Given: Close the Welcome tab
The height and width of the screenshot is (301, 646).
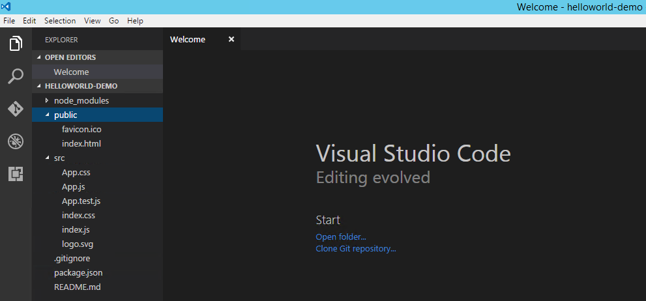Looking at the screenshot, I should tap(231, 39).
